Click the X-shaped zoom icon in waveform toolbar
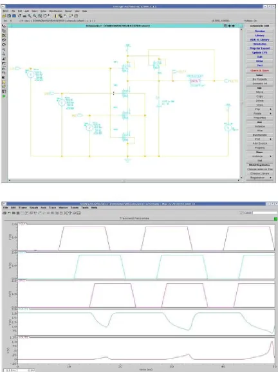 pos(66,213)
